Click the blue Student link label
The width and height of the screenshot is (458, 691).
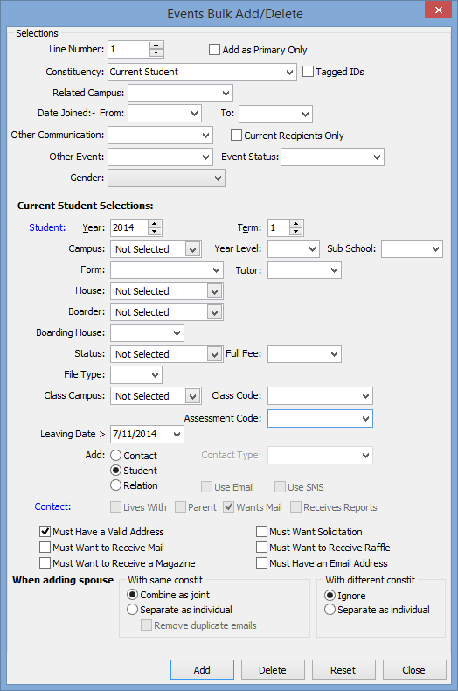coord(47,227)
